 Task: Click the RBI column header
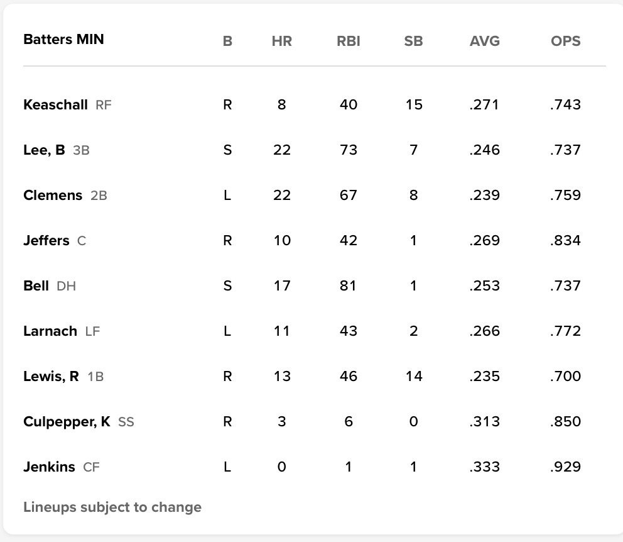[349, 41]
